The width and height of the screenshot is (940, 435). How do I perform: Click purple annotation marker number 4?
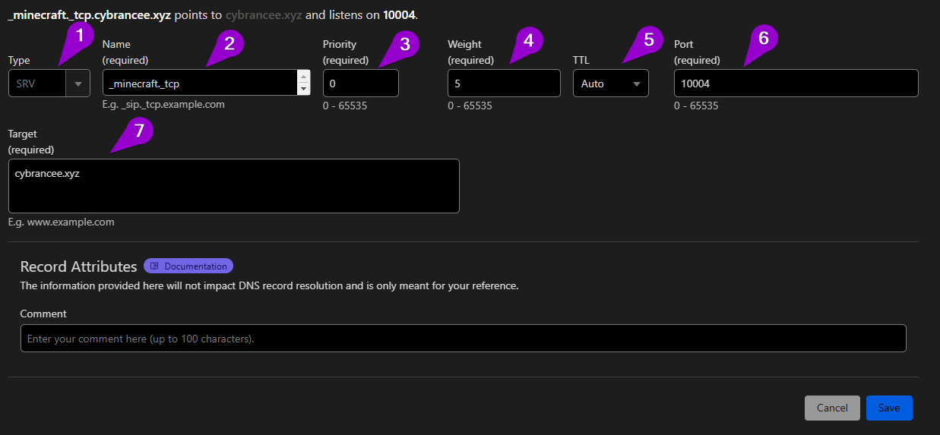528,38
